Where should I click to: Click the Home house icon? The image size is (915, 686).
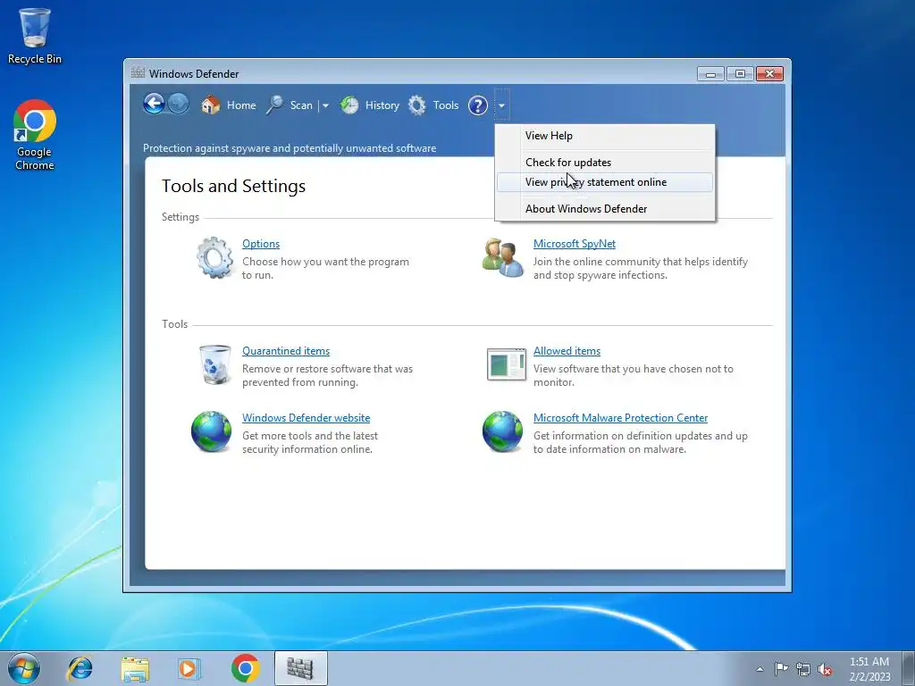[x=211, y=105]
